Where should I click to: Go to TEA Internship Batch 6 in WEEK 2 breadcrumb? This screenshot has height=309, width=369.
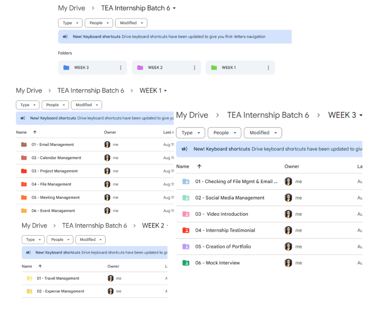(x=94, y=225)
